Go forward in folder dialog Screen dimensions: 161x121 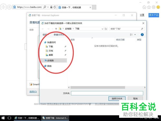click(x=48, y=29)
